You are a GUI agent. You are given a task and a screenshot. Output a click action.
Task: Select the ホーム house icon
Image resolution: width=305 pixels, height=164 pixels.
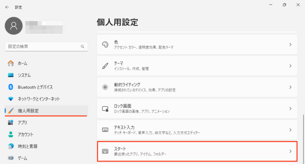(11, 63)
